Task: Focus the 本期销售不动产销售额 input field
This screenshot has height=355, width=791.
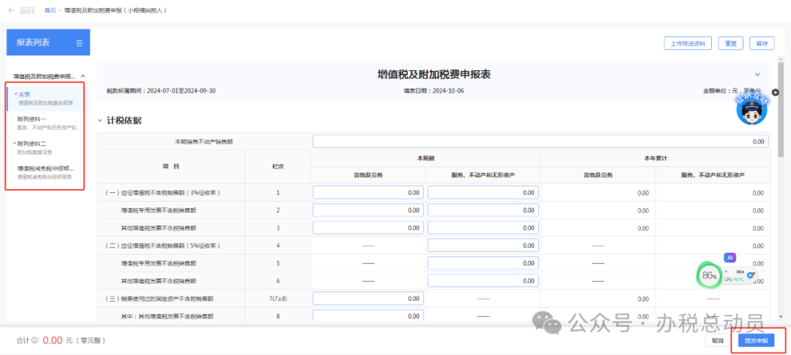Action: pyautogui.click(x=541, y=142)
